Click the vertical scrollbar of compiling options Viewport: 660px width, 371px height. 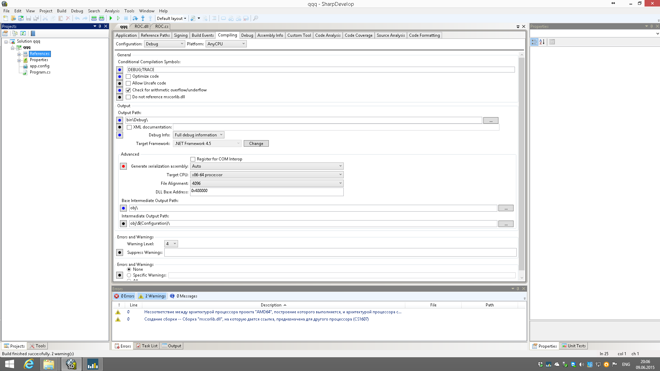[x=521, y=165]
